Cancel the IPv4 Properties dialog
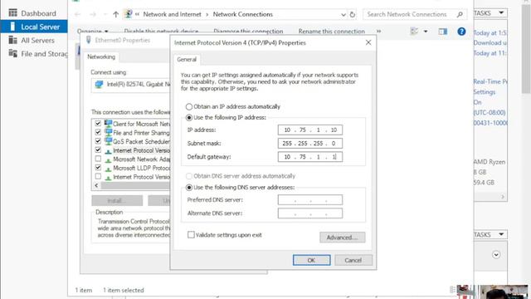 point(353,260)
